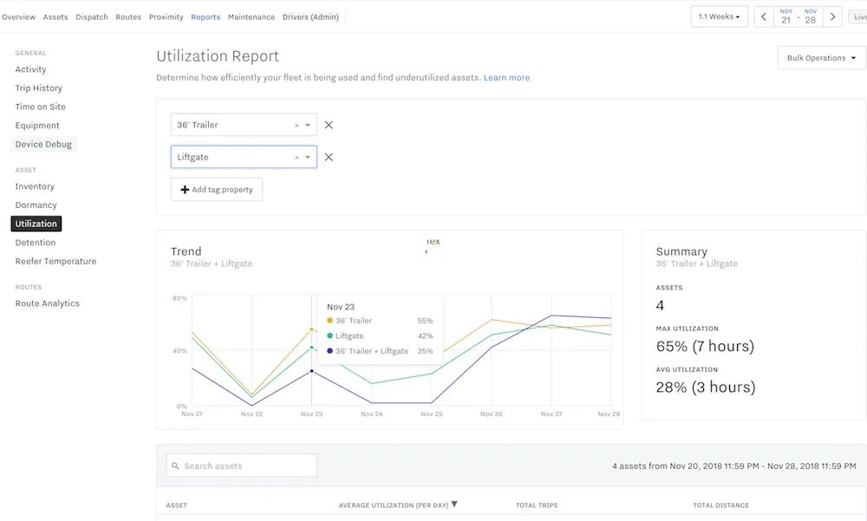Screen dimensions: 867x521
Task: Go to next date range with right chevron
Action: click(x=831, y=16)
